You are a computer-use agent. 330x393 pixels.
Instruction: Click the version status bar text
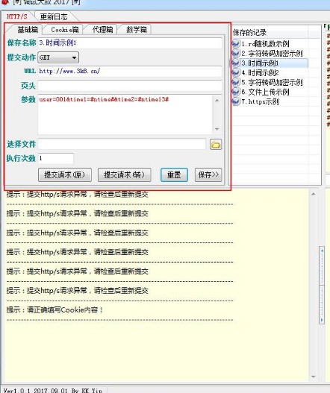coord(53,390)
